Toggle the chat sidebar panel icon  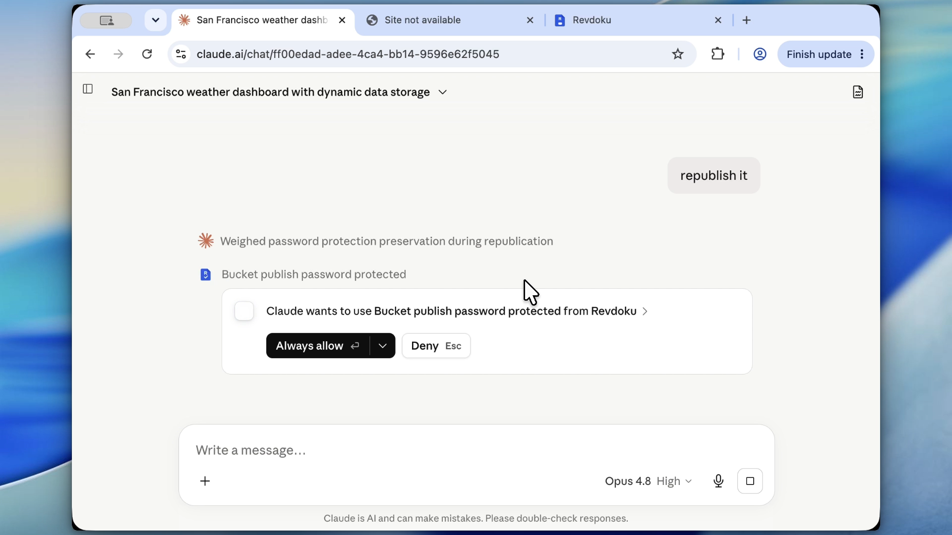pyautogui.click(x=88, y=89)
